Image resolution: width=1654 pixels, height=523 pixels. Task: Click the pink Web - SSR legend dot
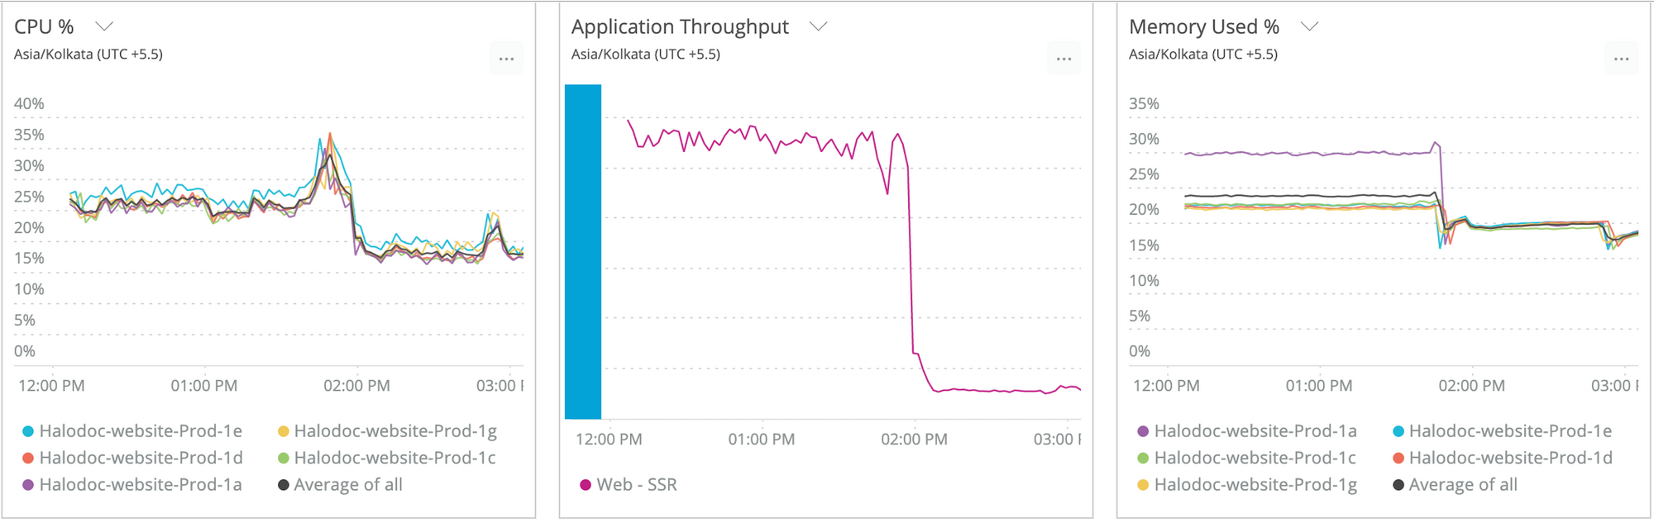coord(586,485)
